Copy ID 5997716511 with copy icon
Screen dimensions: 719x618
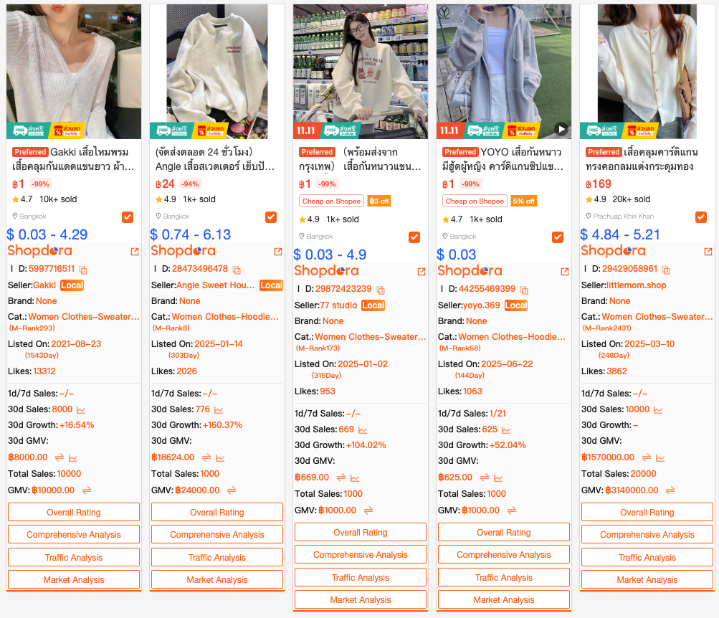(x=83, y=270)
